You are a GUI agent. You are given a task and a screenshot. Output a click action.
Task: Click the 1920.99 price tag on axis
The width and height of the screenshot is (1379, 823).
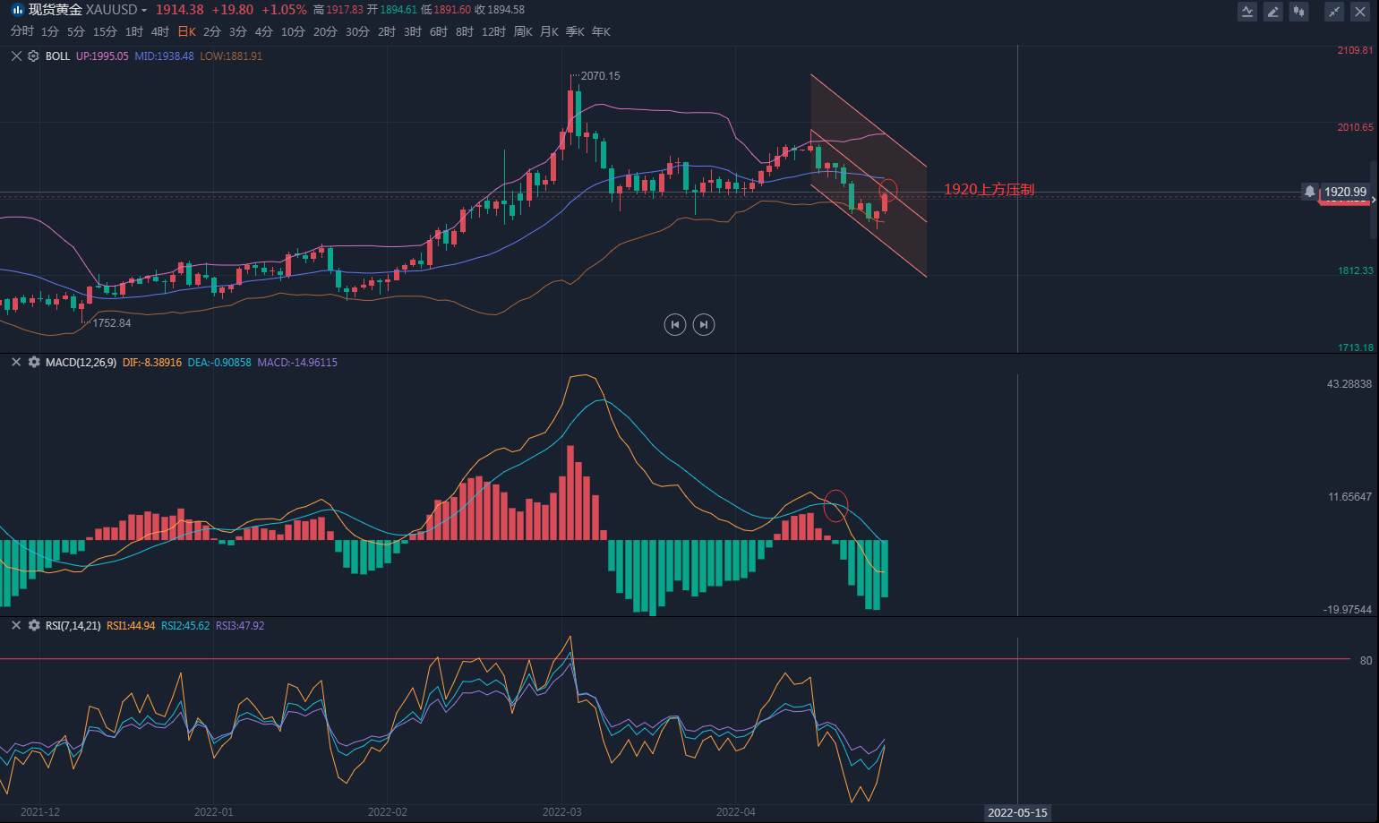coord(1345,192)
